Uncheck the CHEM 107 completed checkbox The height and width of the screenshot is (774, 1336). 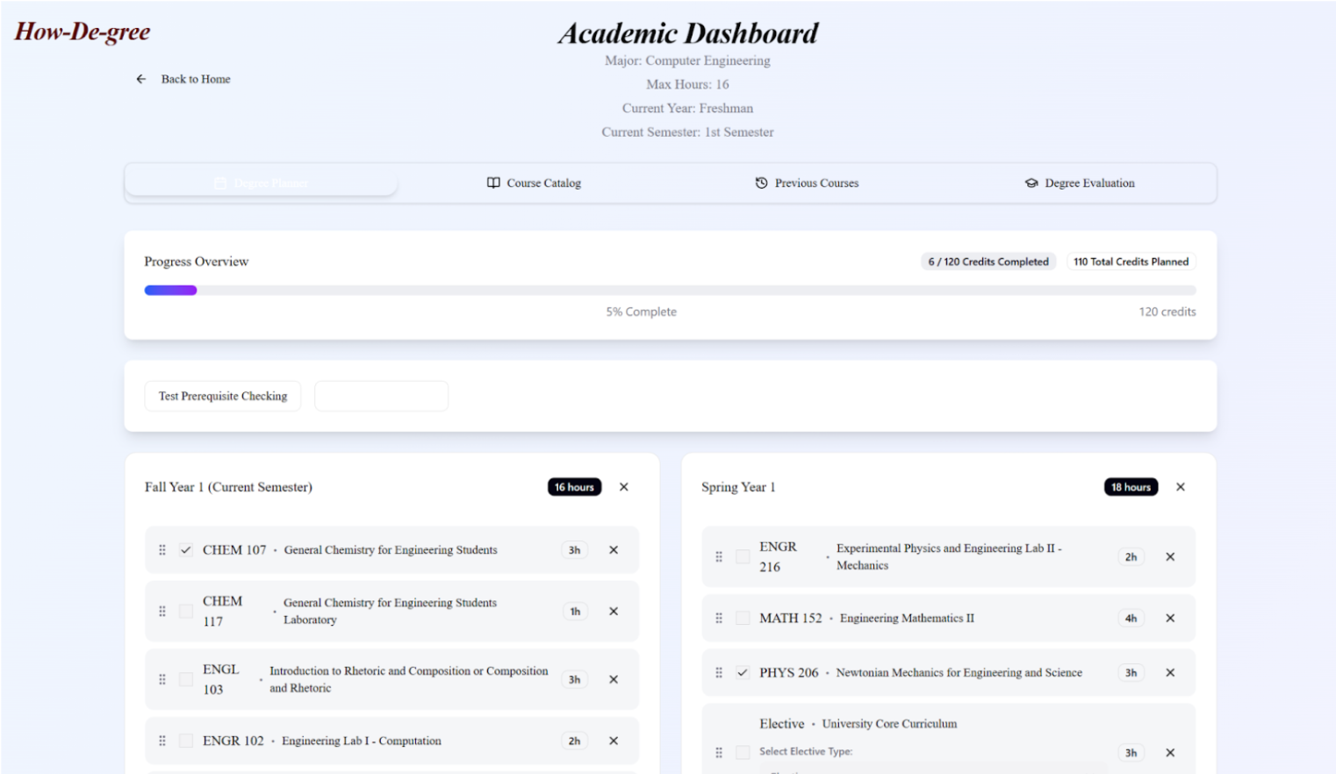[x=186, y=550]
